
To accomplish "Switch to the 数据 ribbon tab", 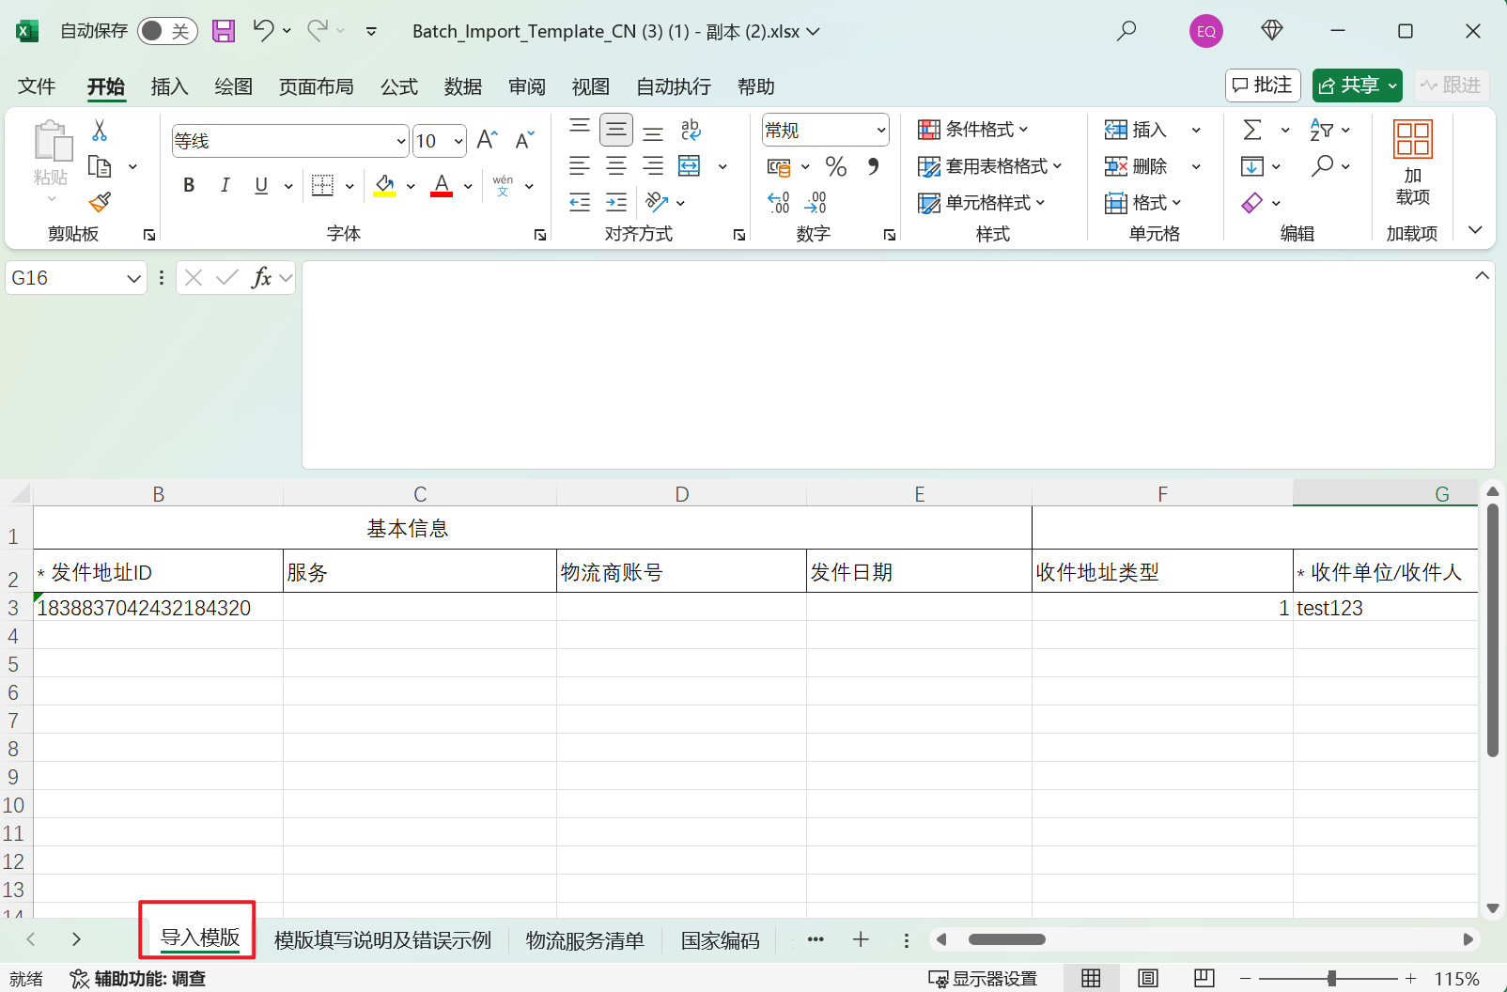I will tap(463, 86).
